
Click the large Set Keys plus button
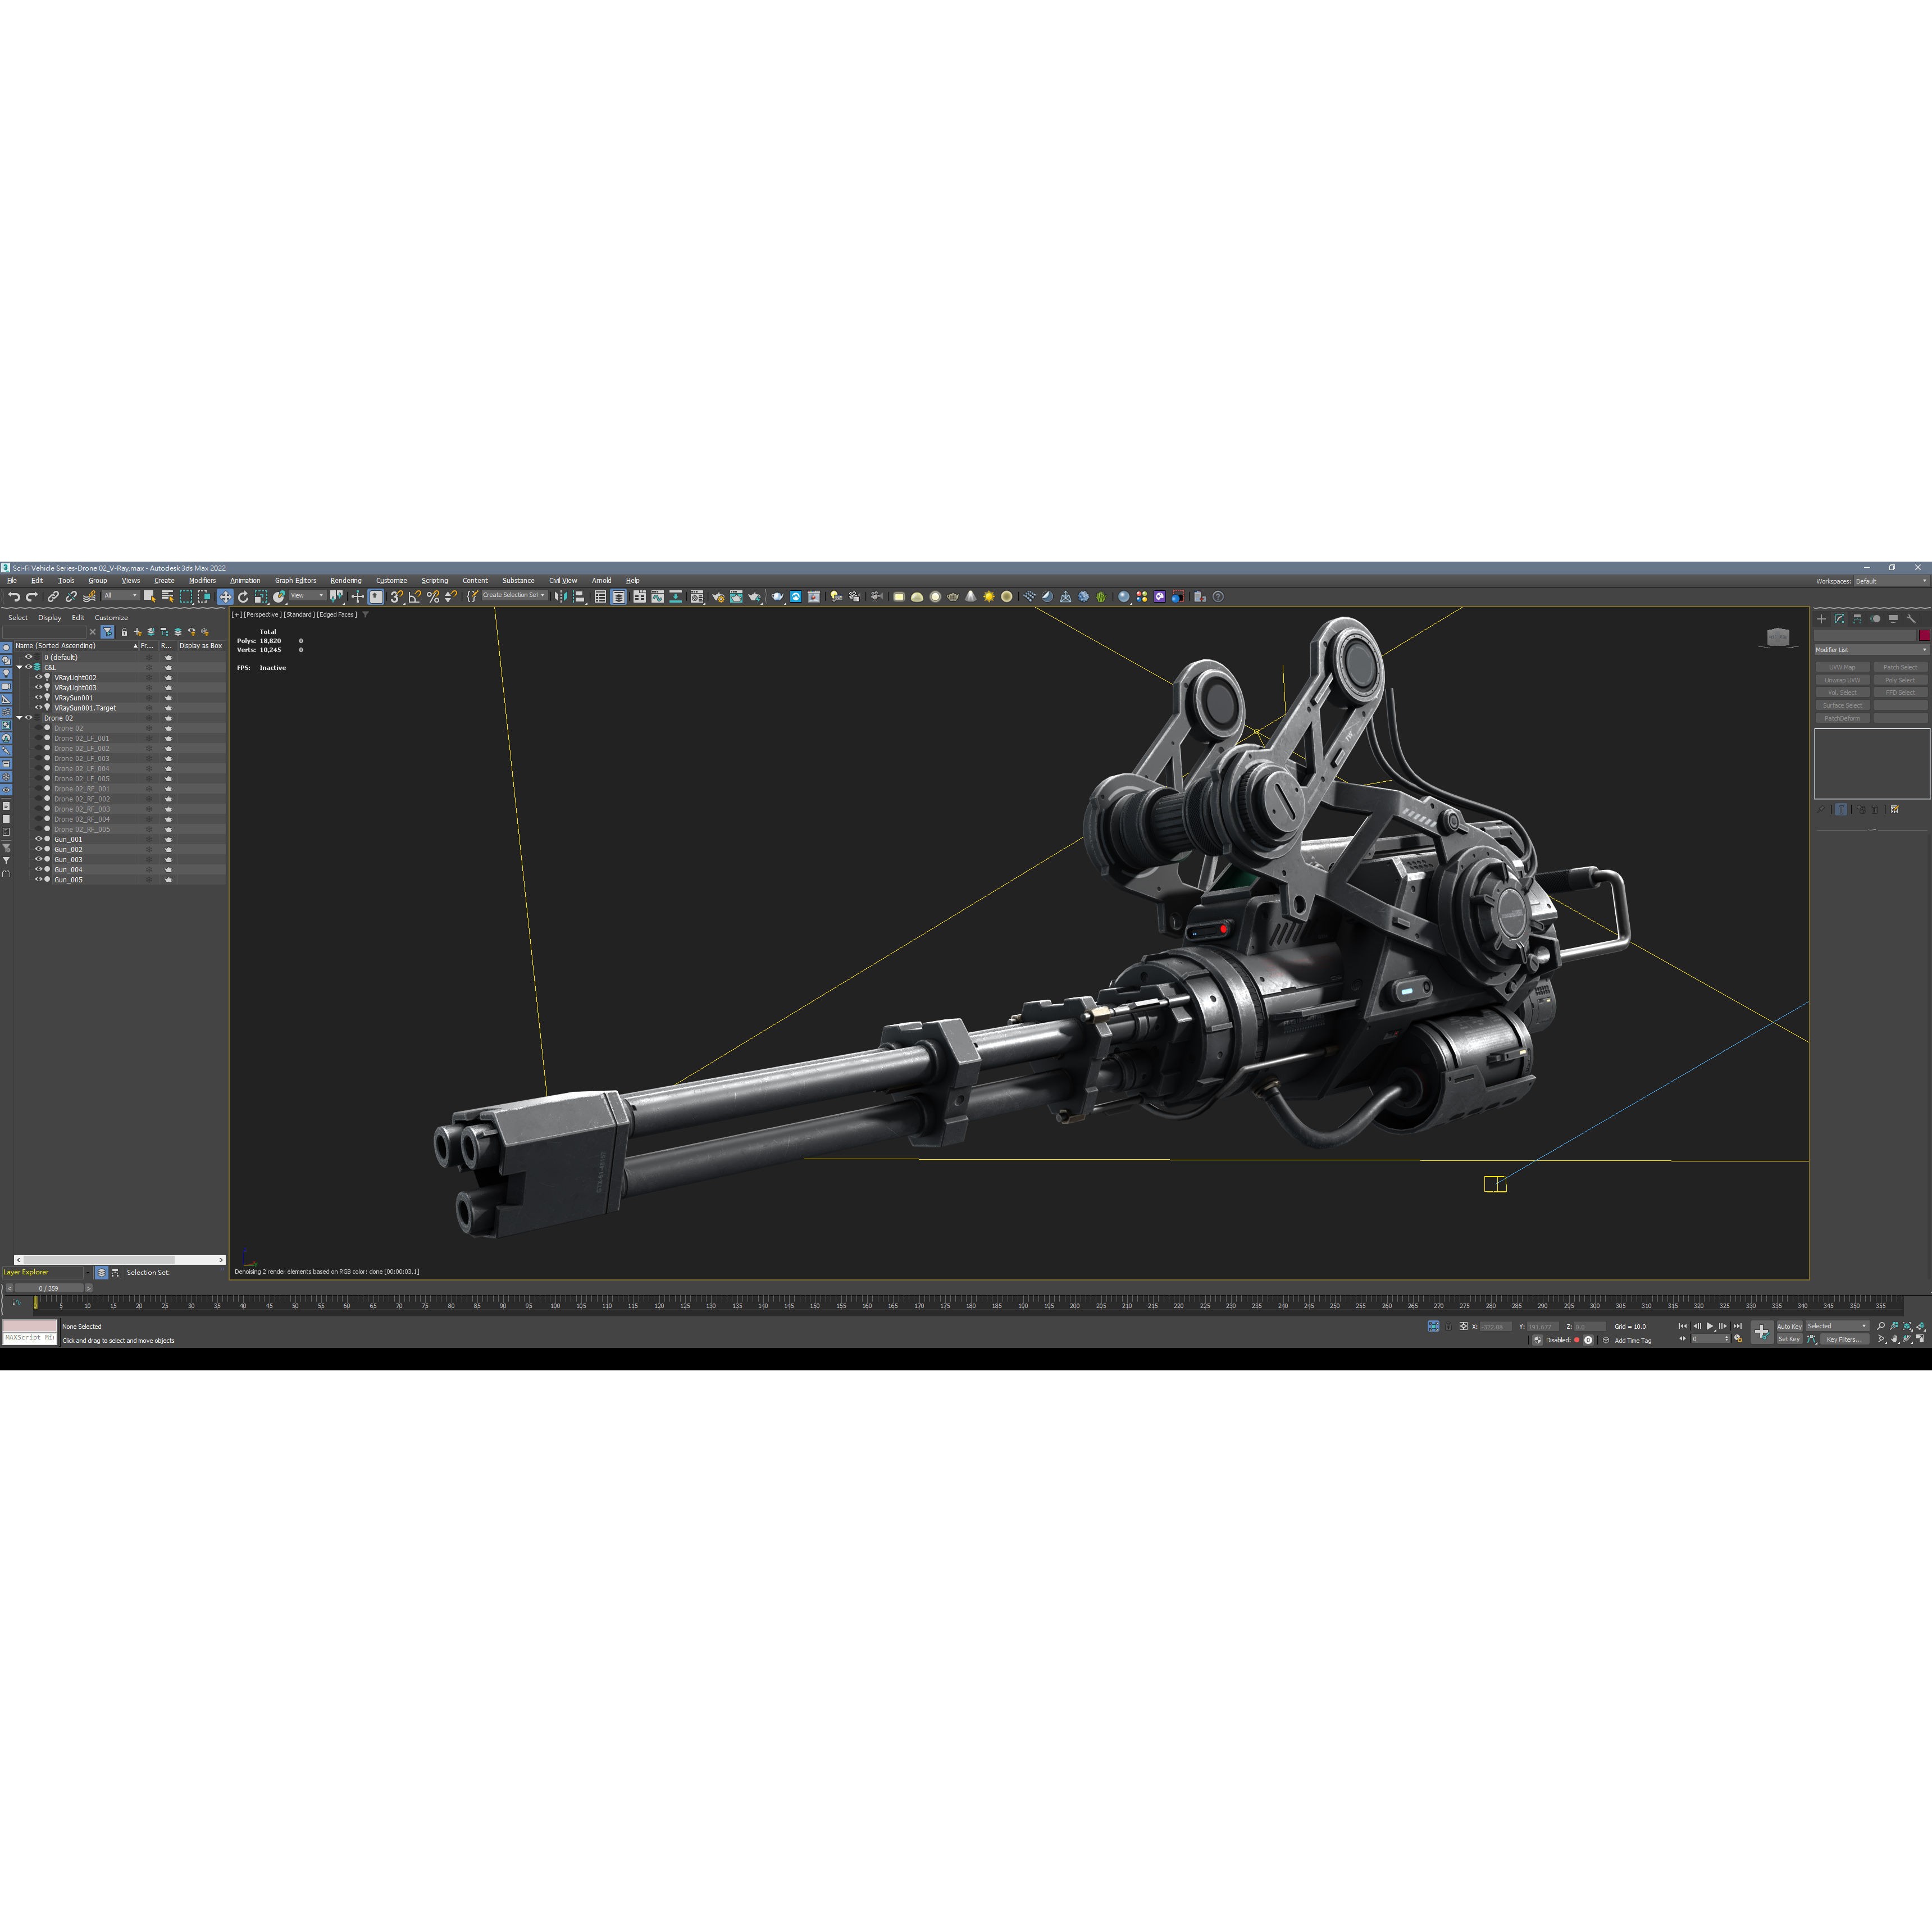pos(1762,1331)
